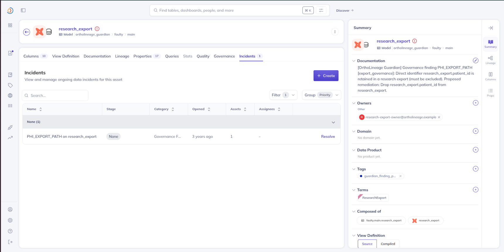Toggle the left sidebar panel icon
The height and width of the screenshot is (252, 504).
point(23,10)
